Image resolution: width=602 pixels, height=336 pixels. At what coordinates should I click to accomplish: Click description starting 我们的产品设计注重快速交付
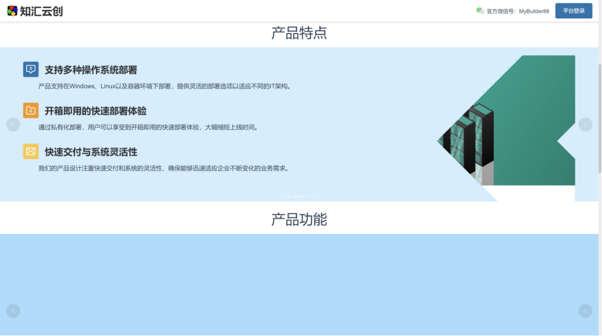click(x=165, y=168)
